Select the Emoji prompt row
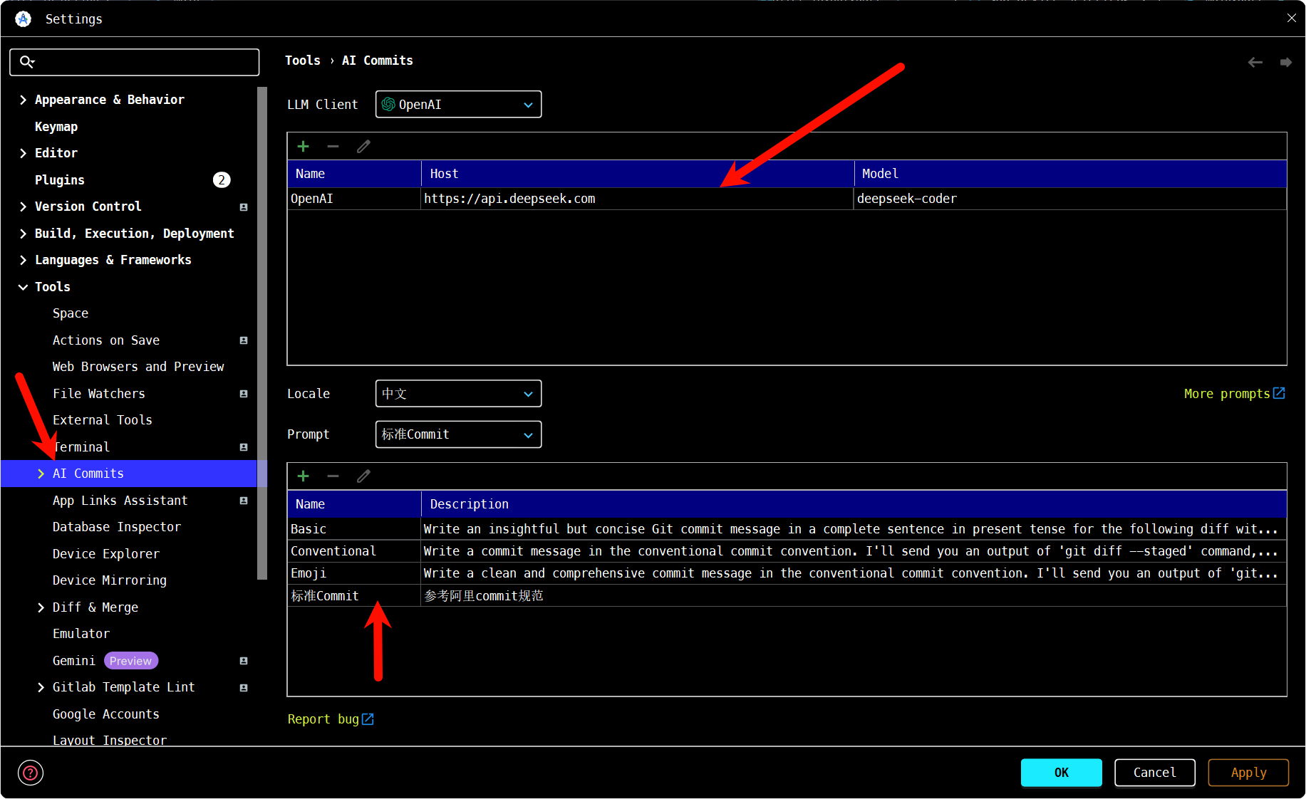 [x=787, y=573]
